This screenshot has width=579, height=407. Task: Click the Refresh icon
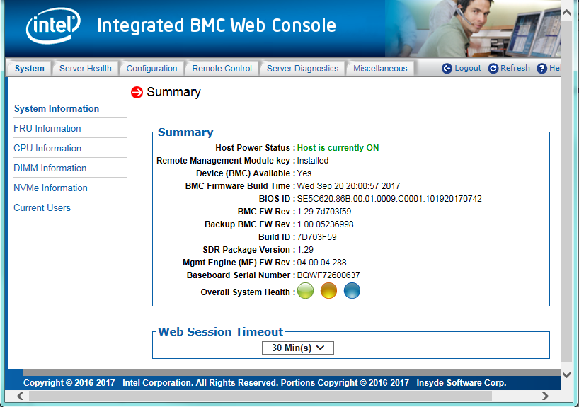point(493,69)
